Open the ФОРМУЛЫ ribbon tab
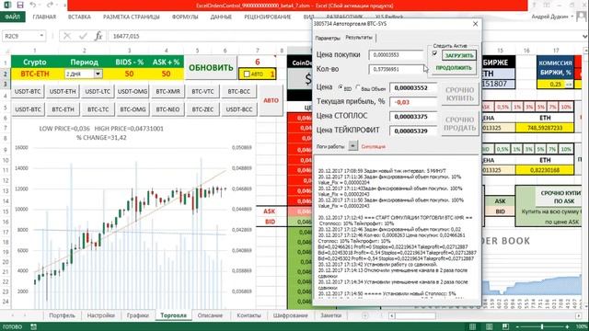The height and width of the screenshot is (331, 589). (x=185, y=17)
